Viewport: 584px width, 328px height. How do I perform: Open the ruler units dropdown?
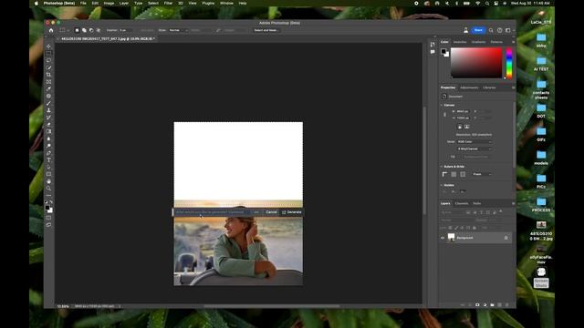tap(482, 174)
